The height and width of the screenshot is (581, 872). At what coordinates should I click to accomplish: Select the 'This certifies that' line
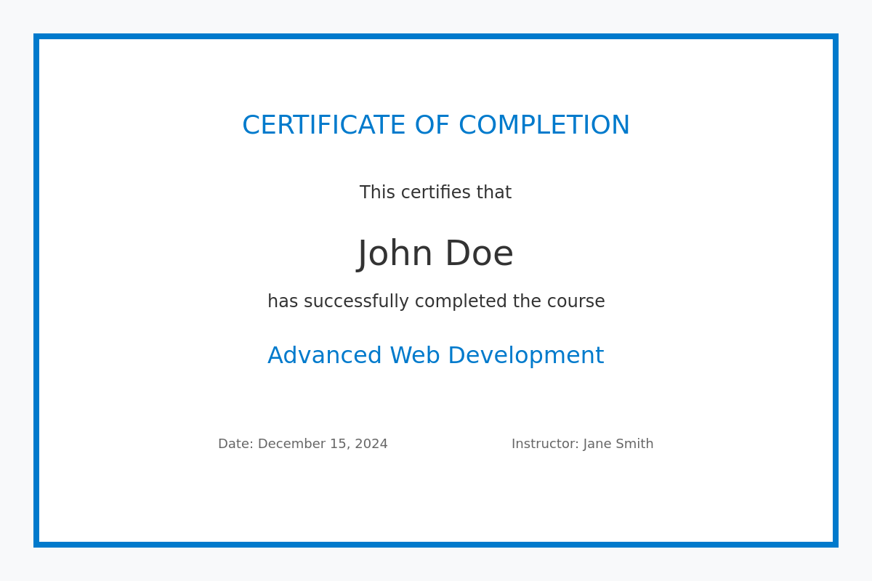pos(435,192)
